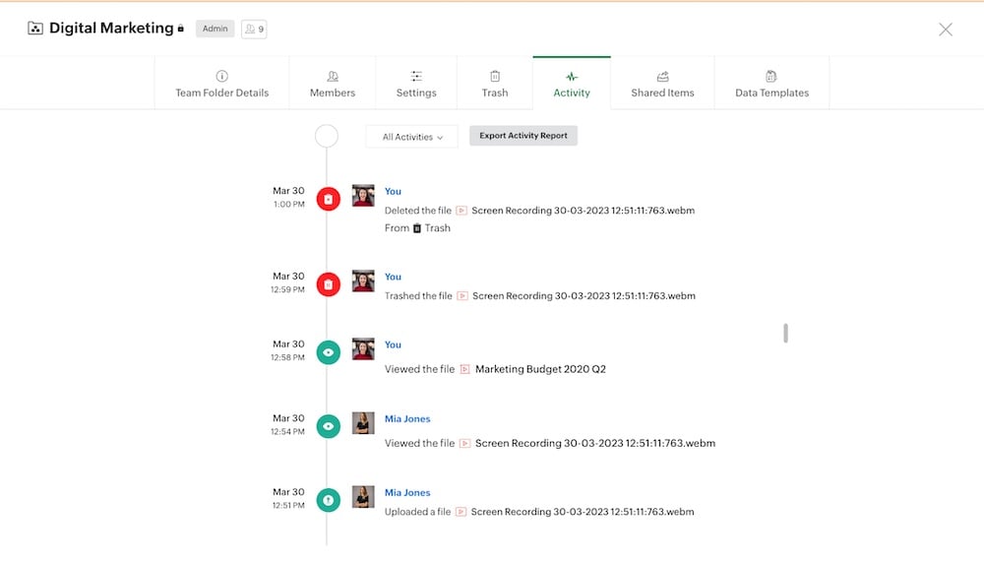Go to the Trash tab
Image resolution: width=984 pixels, height=562 pixels.
click(495, 84)
